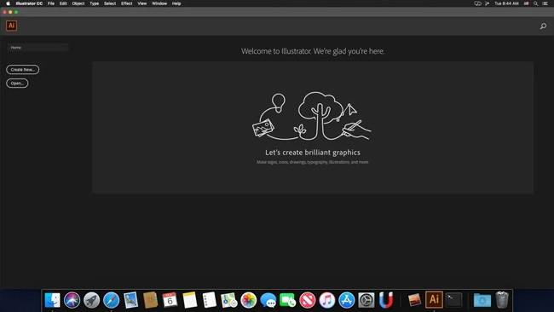Open Terminal icon in Dock
The image size is (554, 312).
[453, 300]
